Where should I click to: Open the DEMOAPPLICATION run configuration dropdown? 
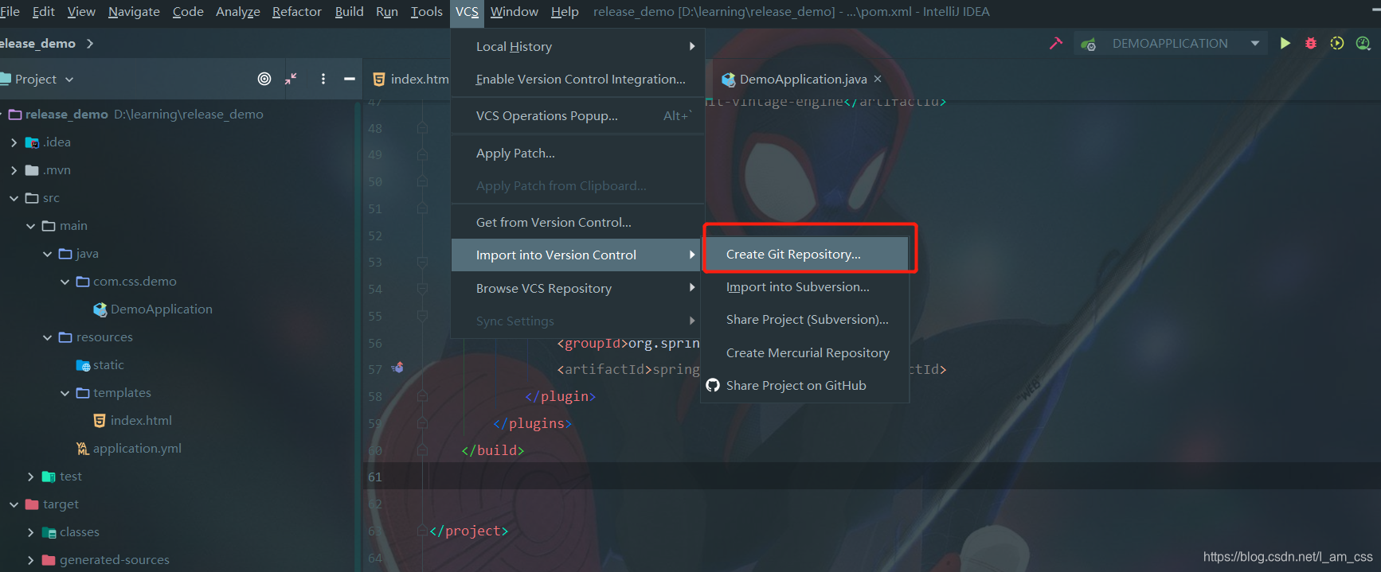tap(1254, 44)
